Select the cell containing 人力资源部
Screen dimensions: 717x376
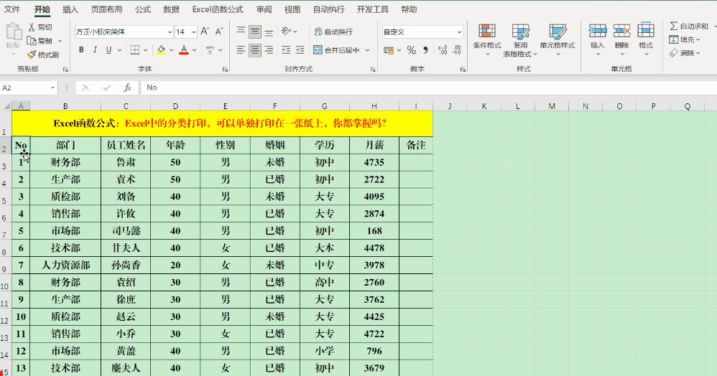(65, 265)
